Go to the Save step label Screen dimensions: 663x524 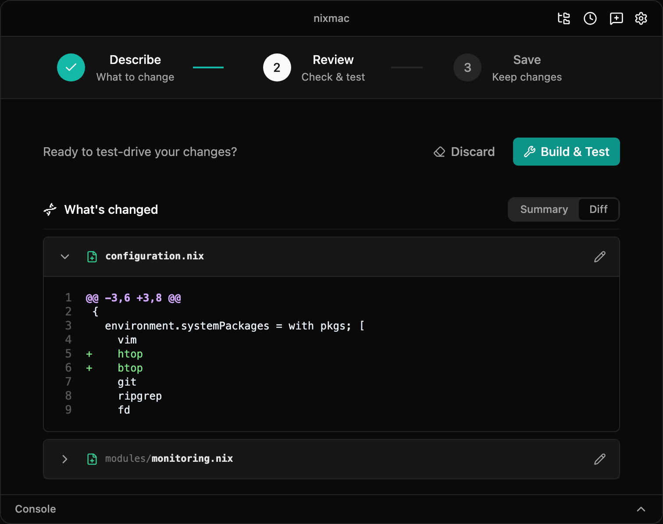527,60
